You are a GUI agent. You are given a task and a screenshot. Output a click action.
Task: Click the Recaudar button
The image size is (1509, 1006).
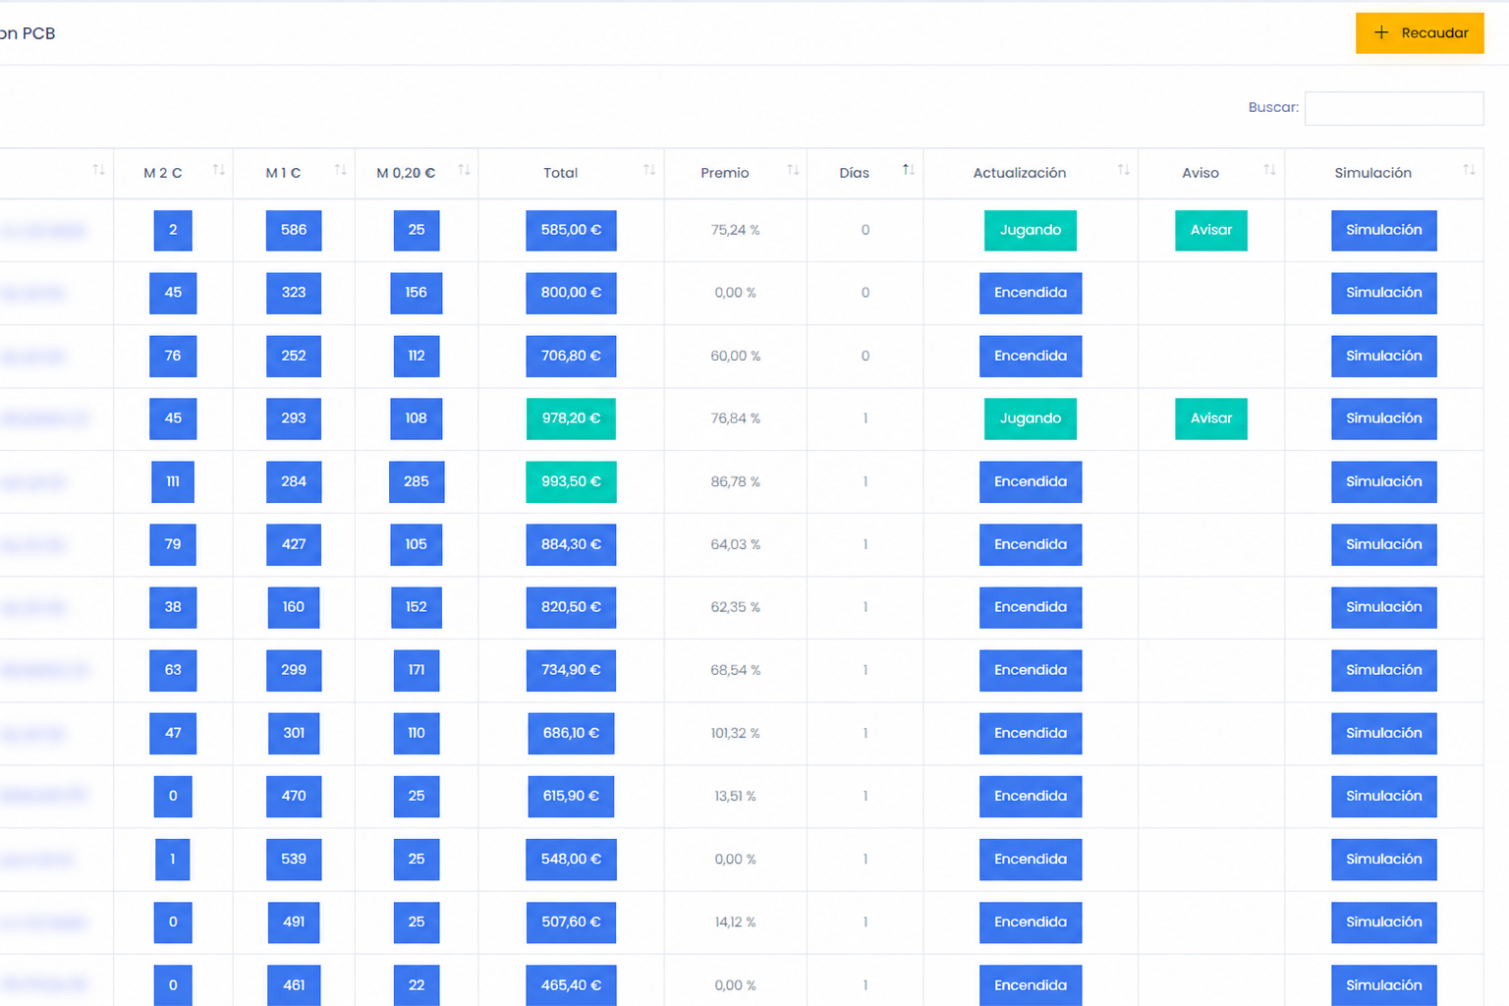point(1420,33)
